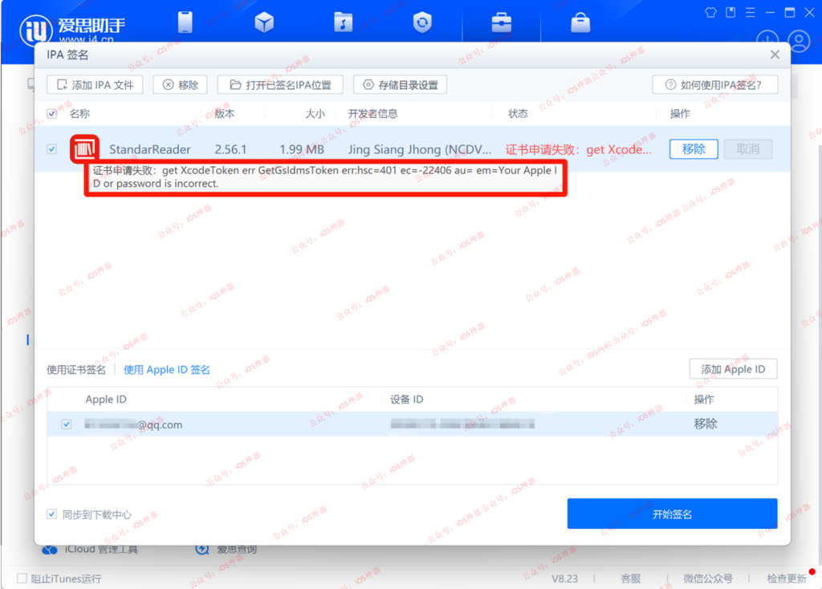This screenshot has height=589, width=822.
Task: Click the StandarReader name text
Action: pyautogui.click(x=150, y=149)
